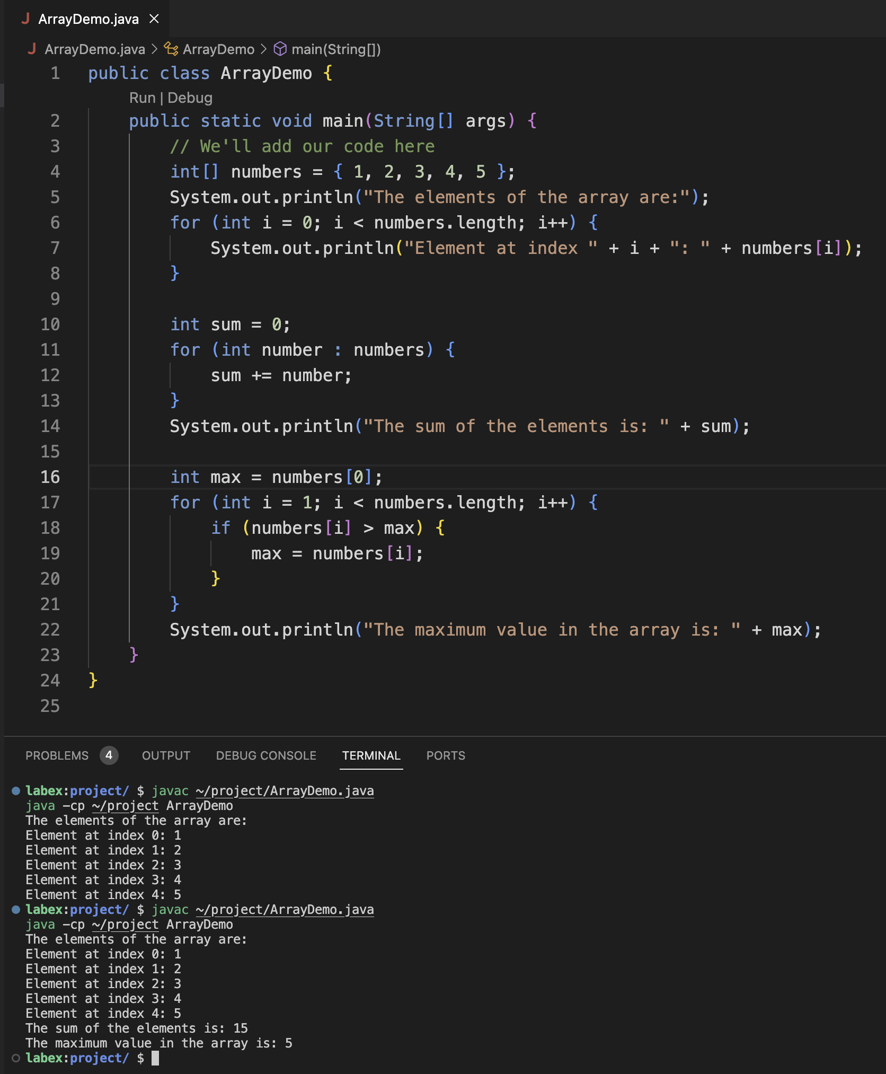This screenshot has width=886, height=1074.
Task: Click the hollow circle marker at the current prompt
Action: click(16, 1058)
